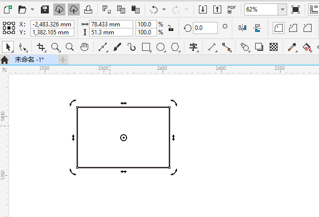Select the Artistic Media brush tool
Screen dimensions: 319x217
[x=117, y=47]
